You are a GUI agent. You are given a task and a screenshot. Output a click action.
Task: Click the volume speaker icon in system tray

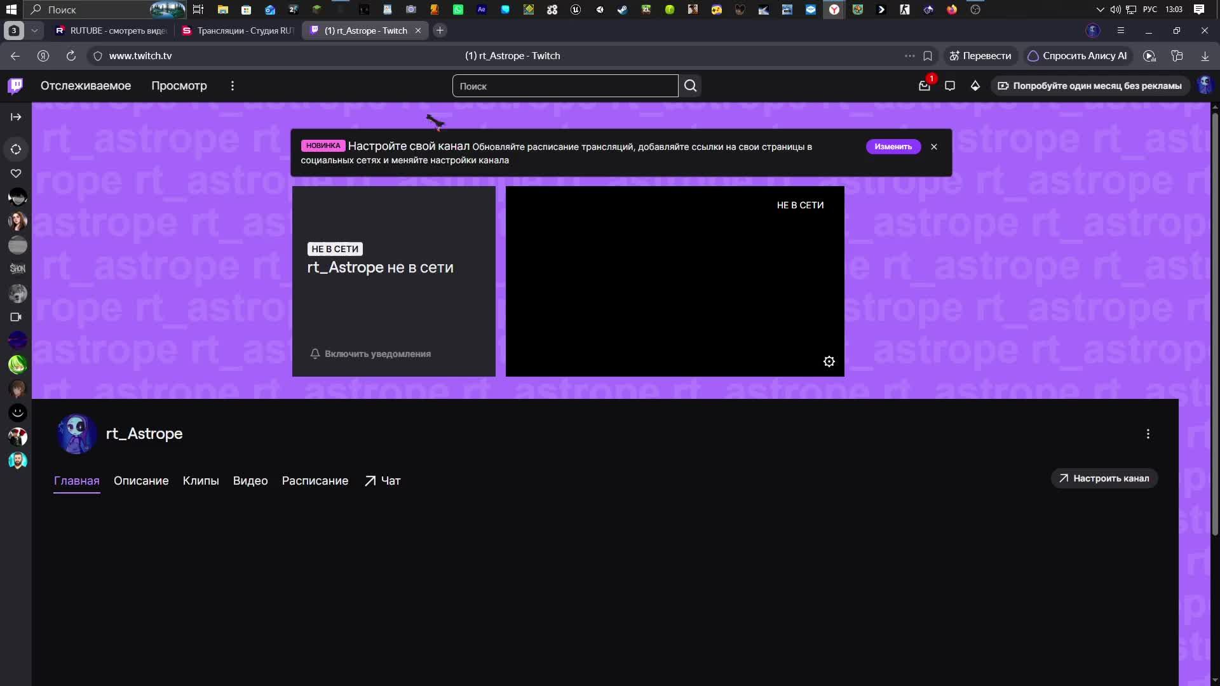[x=1115, y=10]
